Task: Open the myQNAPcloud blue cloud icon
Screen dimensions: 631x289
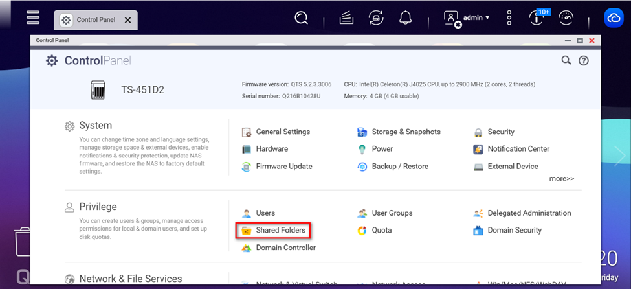Action: tap(613, 18)
